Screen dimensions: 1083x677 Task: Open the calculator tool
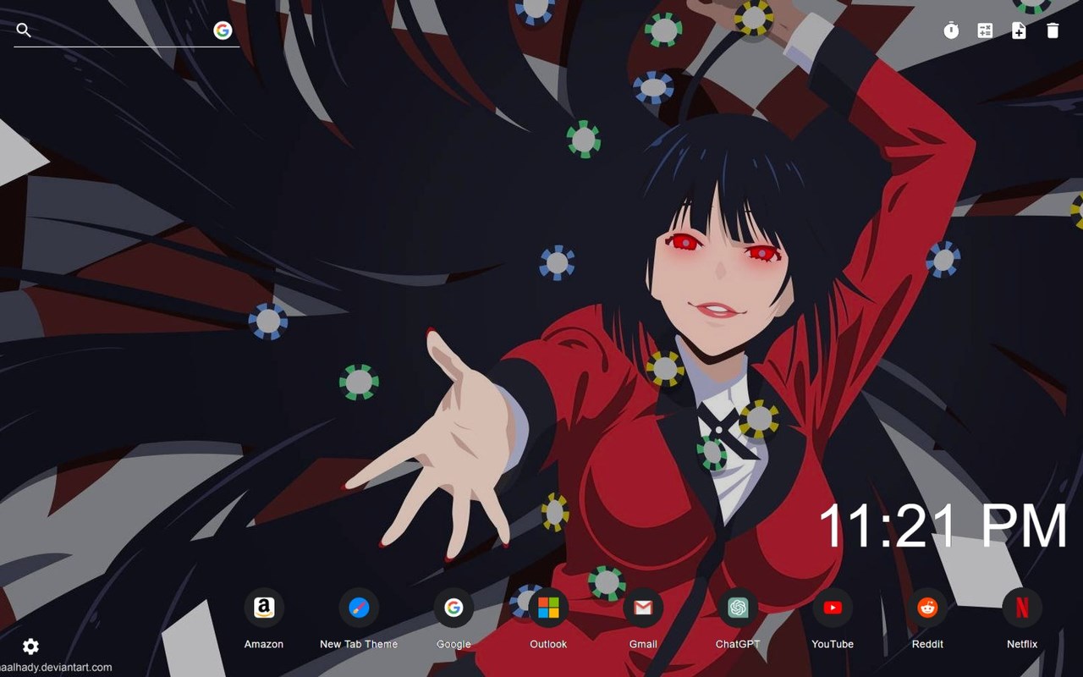(x=985, y=30)
